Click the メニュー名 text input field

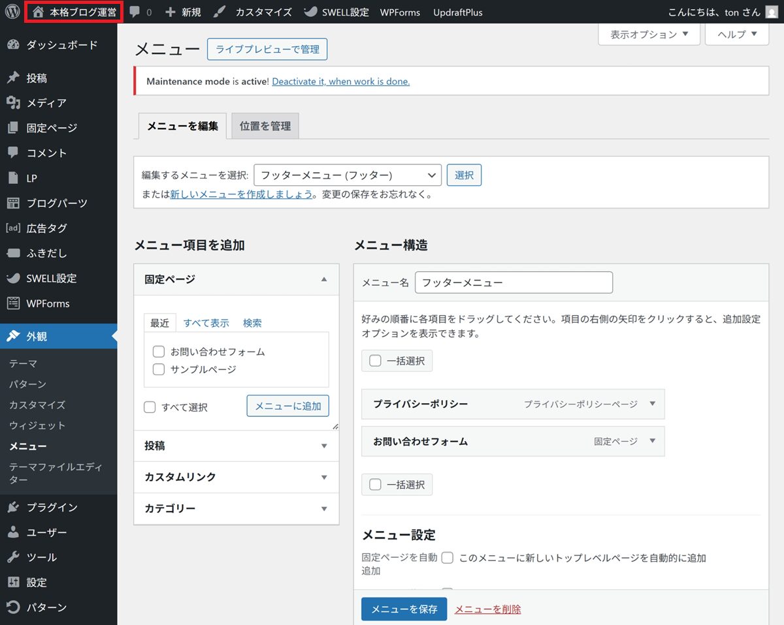(x=514, y=282)
